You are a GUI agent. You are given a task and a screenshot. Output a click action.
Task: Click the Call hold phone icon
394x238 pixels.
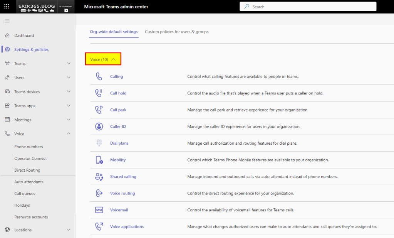coord(99,93)
